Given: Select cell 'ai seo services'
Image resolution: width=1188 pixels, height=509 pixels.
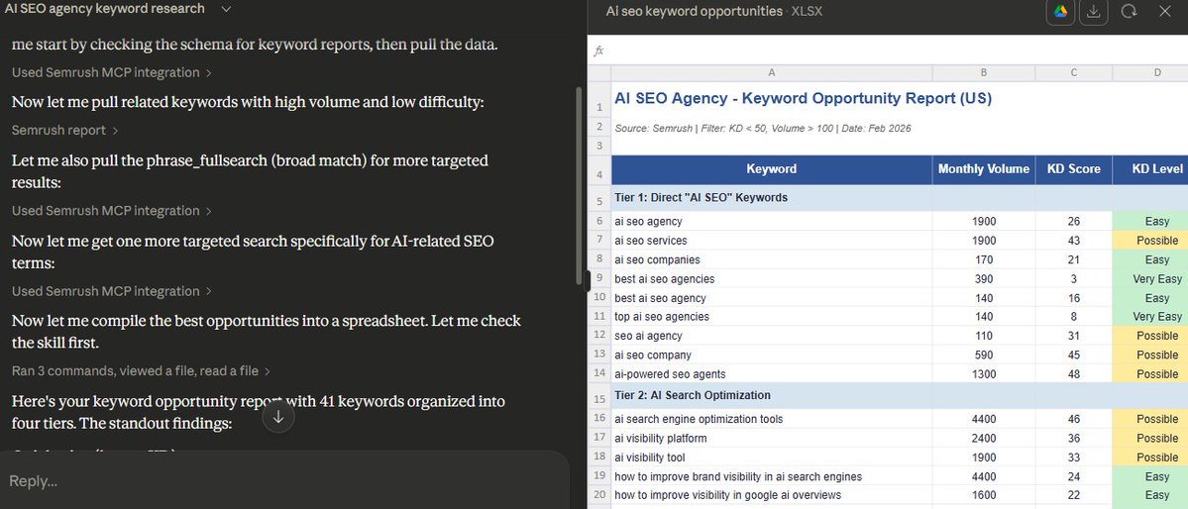Looking at the screenshot, I should point(771,240).
